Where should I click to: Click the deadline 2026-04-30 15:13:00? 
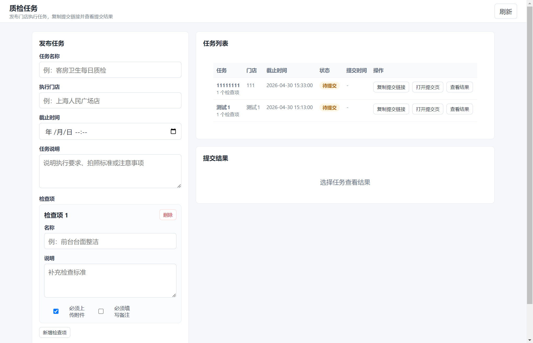point(289,107)
